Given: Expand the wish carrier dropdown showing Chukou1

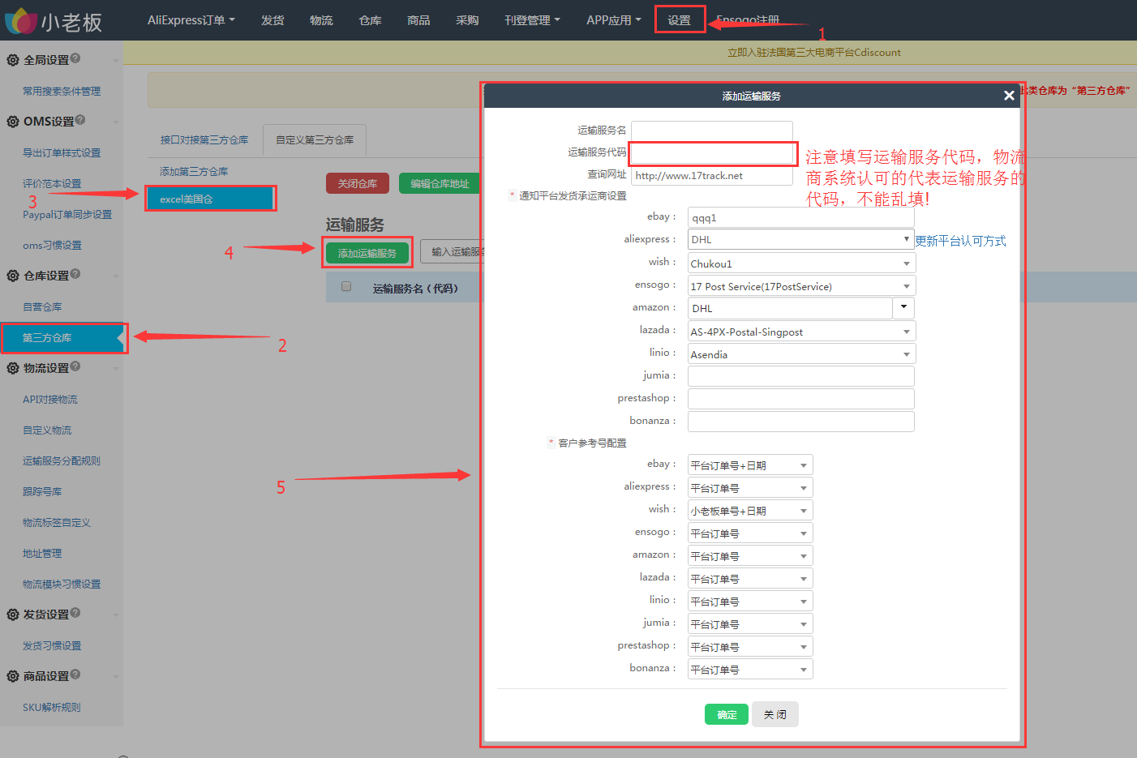Looking at the screenshot, I should point(800,263).
